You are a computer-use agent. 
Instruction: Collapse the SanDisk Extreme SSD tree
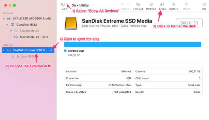pyautogui.click(x=4, y=50)
